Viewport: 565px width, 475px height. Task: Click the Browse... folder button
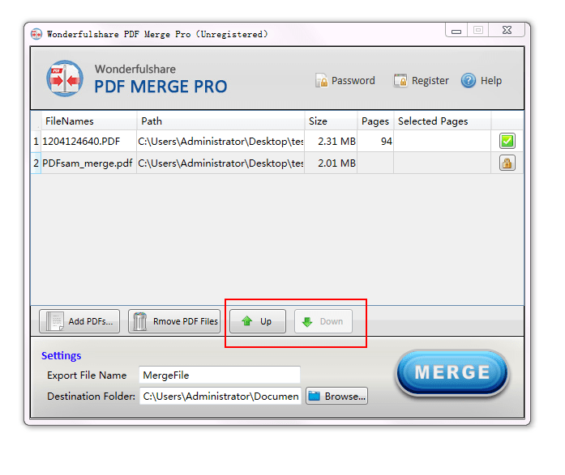coord(336,396)
